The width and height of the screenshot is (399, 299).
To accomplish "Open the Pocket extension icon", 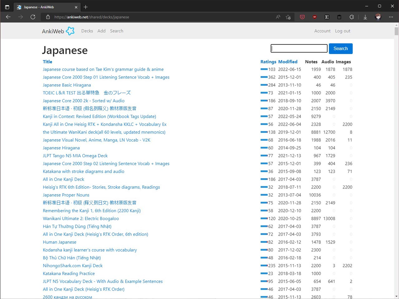I will 302,17.
